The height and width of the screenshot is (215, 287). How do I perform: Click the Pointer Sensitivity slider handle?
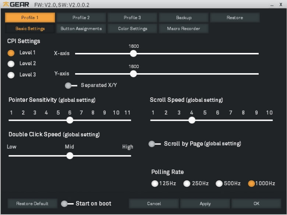[x=70, y=120]
